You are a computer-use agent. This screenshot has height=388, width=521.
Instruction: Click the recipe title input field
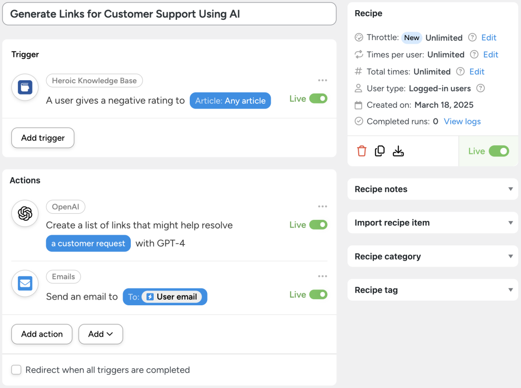click(169, 14)
